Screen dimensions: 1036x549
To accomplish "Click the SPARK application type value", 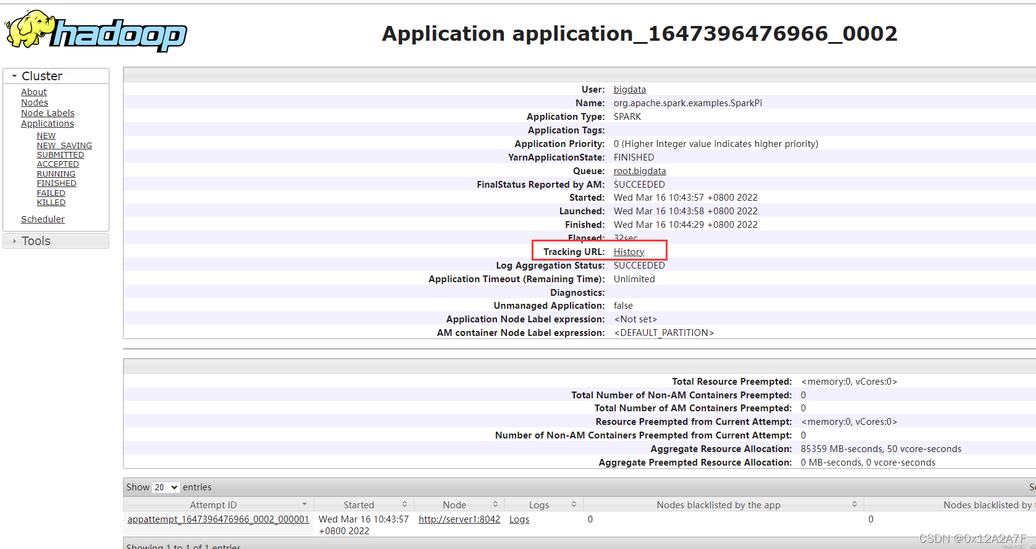I will (627, 117).
